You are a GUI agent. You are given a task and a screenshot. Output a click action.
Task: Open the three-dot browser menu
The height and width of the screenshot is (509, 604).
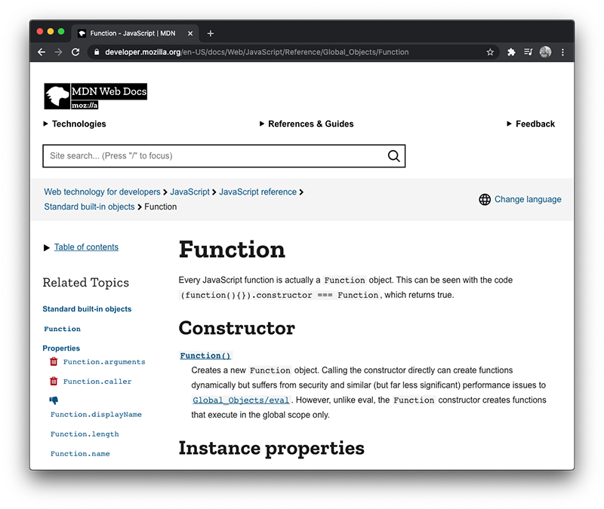pyautogui.click(x=562, y=52)
